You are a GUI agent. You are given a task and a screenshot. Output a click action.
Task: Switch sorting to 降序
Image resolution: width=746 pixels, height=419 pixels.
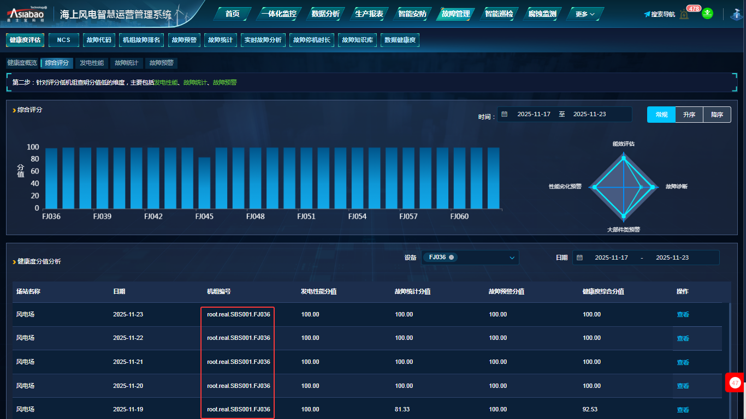[717, 115]
